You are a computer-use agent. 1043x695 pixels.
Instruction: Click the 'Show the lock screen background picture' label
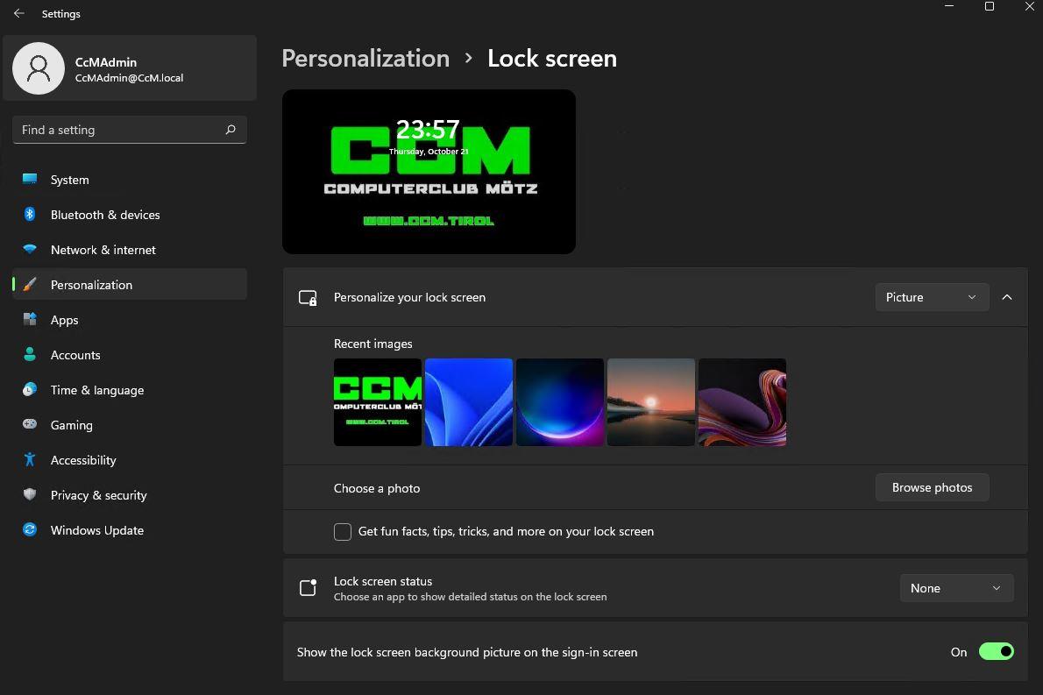pos(467,652)
